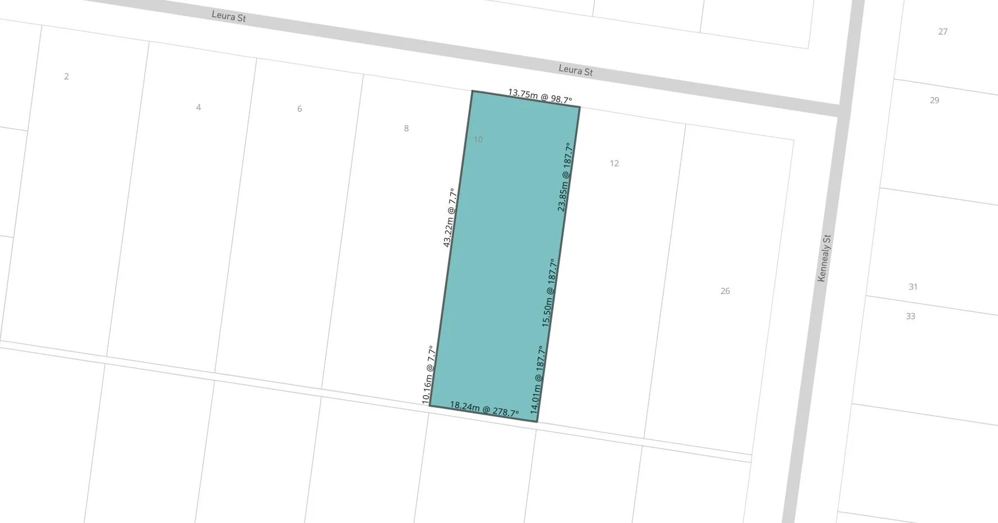This screenshot has width=998, height=523.
Task: Click lot number 4
Action: click(x=198, y=107)
